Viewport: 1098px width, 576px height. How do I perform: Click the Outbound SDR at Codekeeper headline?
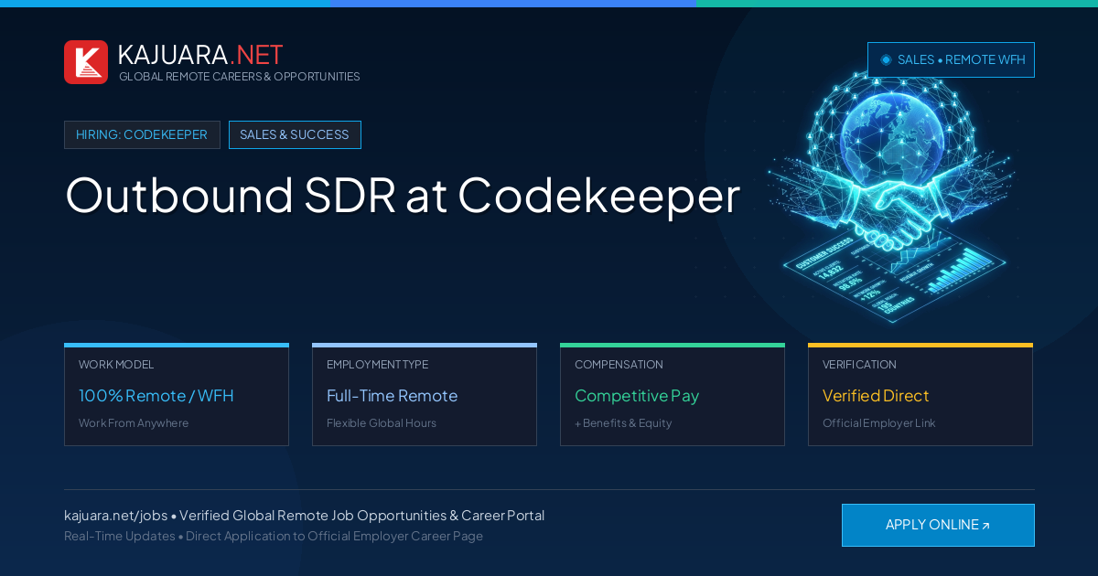pos(403,195)
